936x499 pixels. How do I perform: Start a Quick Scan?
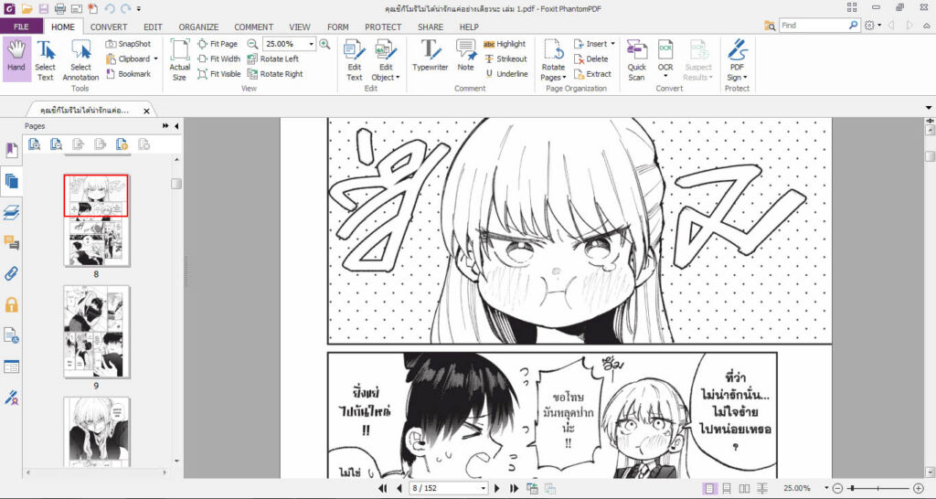pyautogui.click(x=636, y=59)
